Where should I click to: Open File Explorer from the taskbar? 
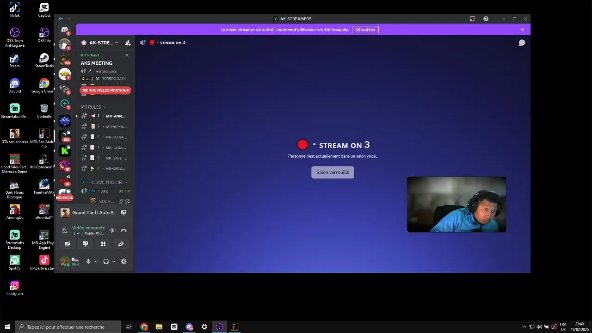pos(159,327)
